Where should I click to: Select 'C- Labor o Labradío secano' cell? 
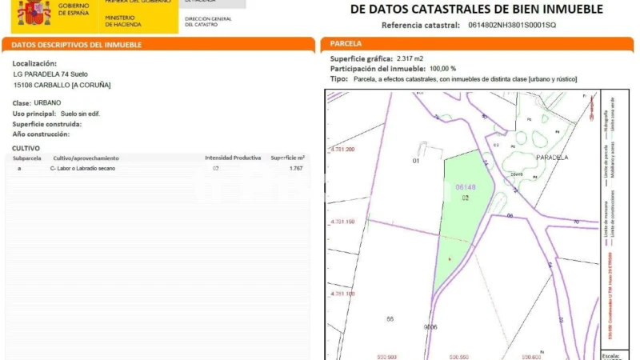coord(82,169)
